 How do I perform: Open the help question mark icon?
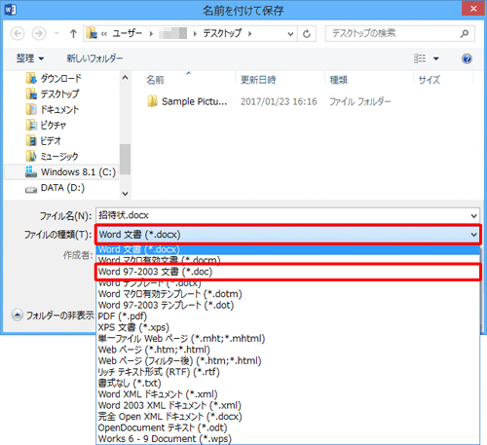coord(467,58)
